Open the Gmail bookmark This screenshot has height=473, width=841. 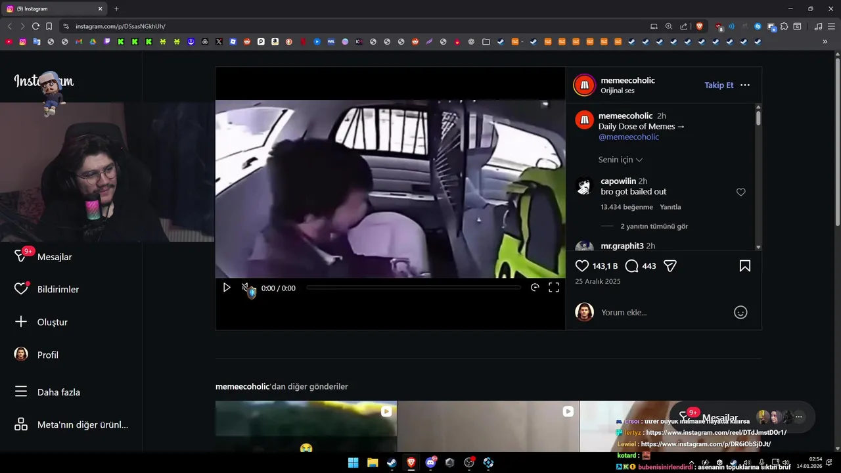coord(79,41)
